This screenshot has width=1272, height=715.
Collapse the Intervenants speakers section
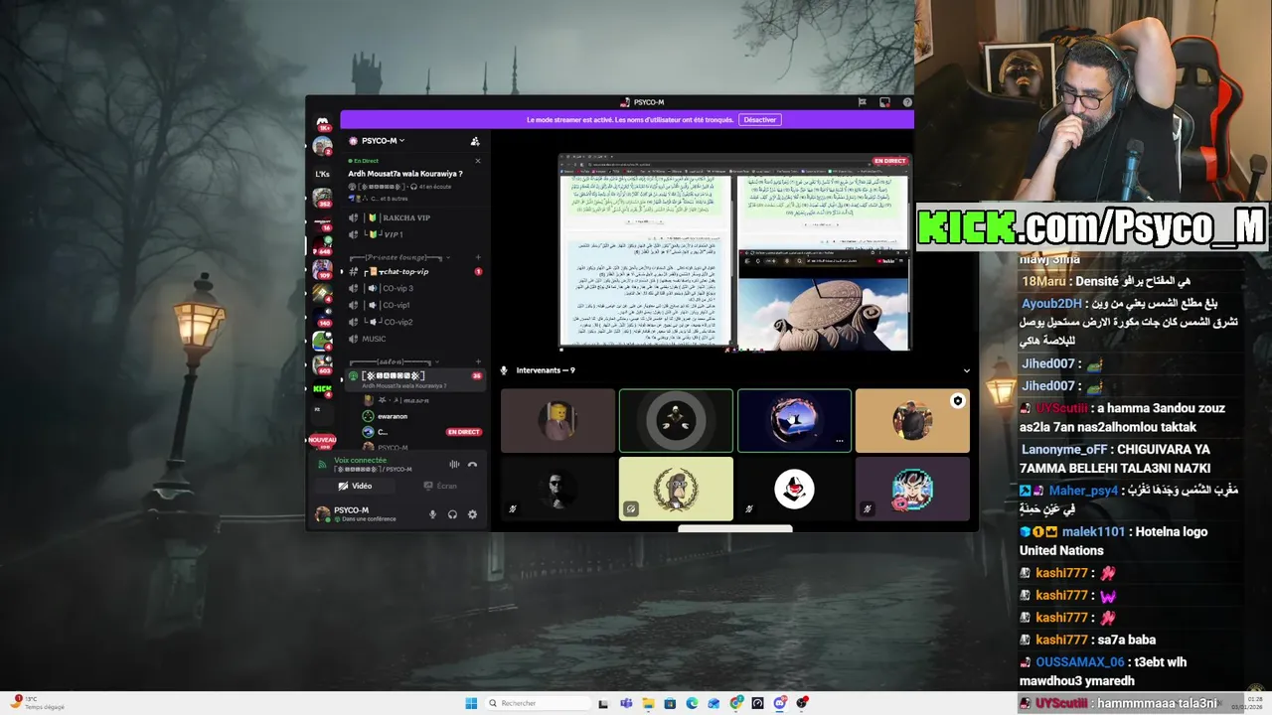(x=967, y=370)
